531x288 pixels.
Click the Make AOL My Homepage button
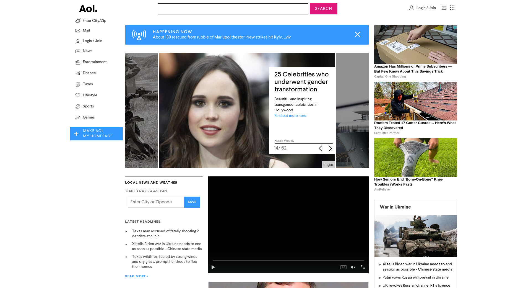coord(96,134)
